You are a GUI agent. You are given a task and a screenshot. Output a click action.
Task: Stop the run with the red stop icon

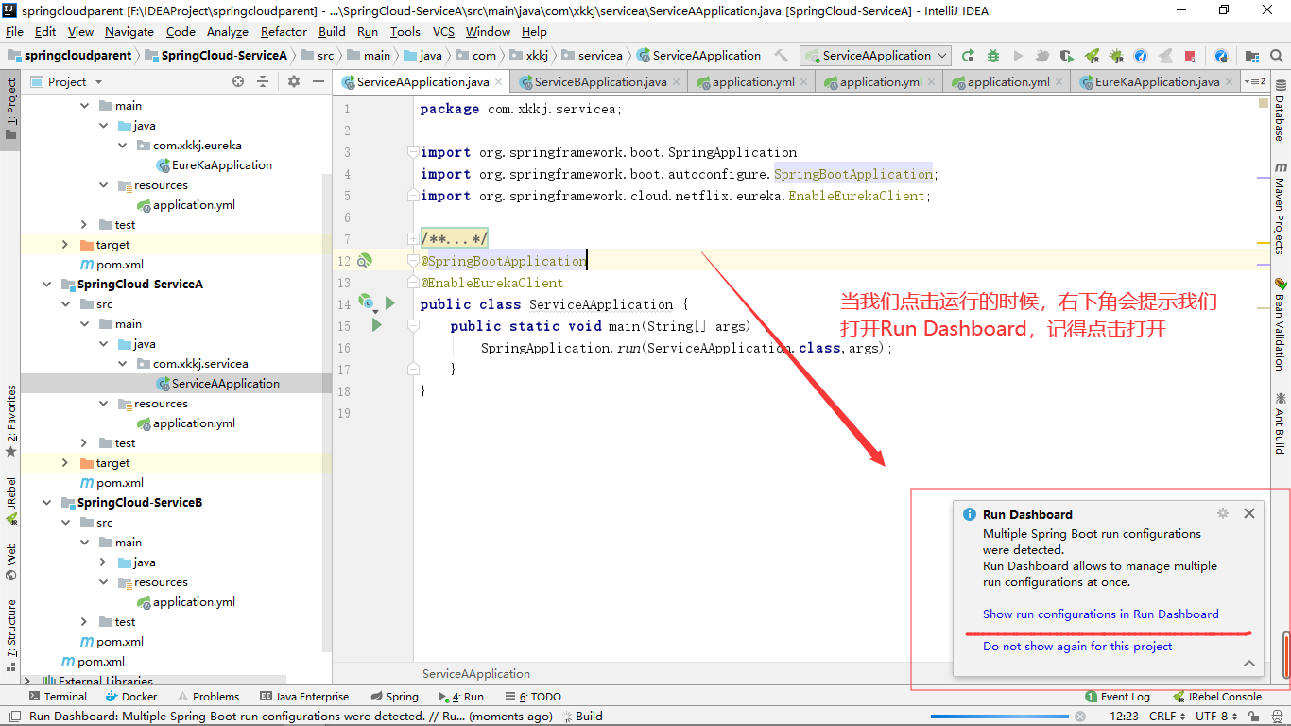1190,56
